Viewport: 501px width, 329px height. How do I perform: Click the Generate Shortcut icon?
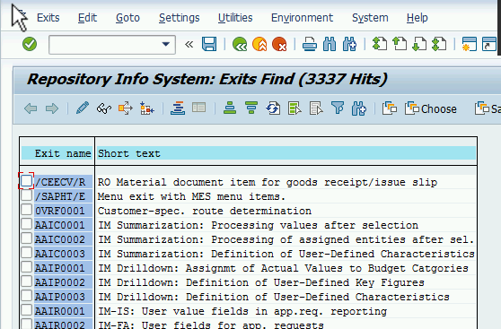[x=489, y=44]
